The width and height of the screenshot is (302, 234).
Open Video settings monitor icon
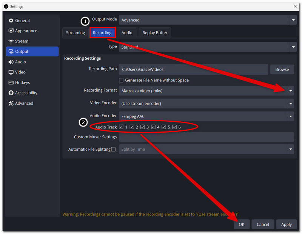[11, 72]
